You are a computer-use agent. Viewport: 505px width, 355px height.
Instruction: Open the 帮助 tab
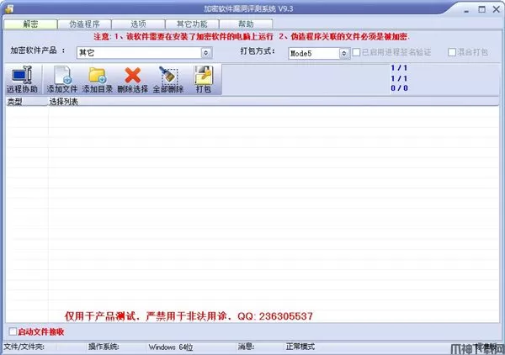[x=246, y=24]
